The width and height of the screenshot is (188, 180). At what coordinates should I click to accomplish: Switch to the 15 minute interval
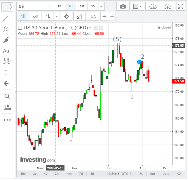pos(93,6)
